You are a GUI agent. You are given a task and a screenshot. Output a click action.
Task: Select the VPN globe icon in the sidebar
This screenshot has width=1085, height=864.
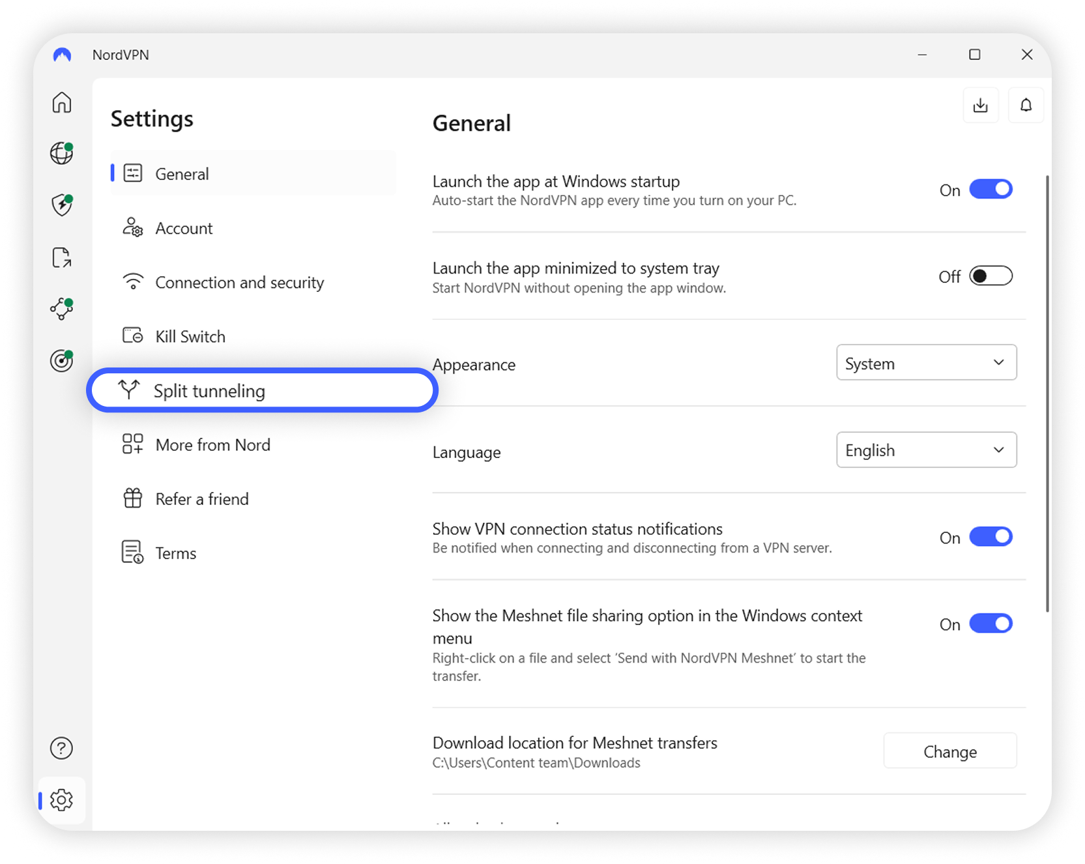click(x=61, y=154)
